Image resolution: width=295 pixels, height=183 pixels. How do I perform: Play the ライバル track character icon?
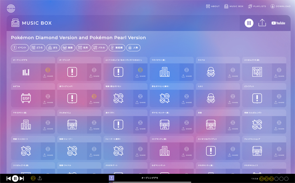[211, 72]
